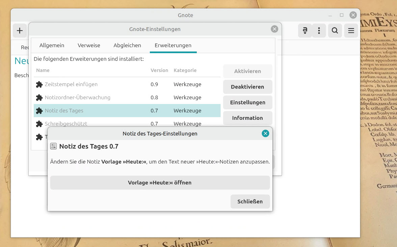Click the Deaktivieren button

248,87
